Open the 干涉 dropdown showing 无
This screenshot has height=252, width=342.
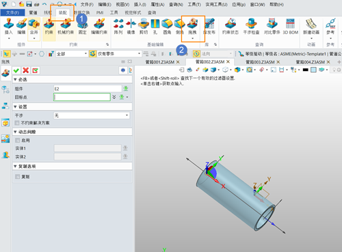92,115
